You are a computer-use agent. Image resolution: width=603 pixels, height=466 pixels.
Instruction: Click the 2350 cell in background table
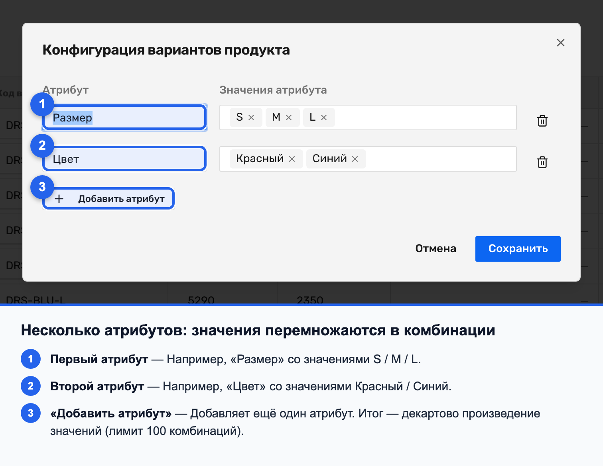pyautogui.click(x=310, y=300)
